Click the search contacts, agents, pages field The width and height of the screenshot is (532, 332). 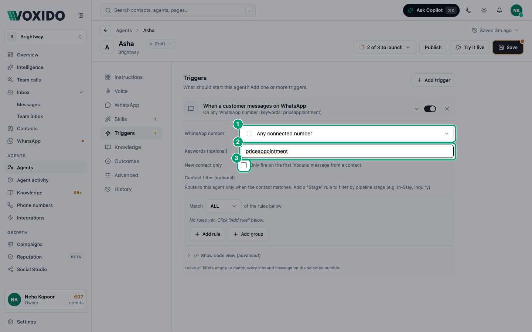coord(178,10)
